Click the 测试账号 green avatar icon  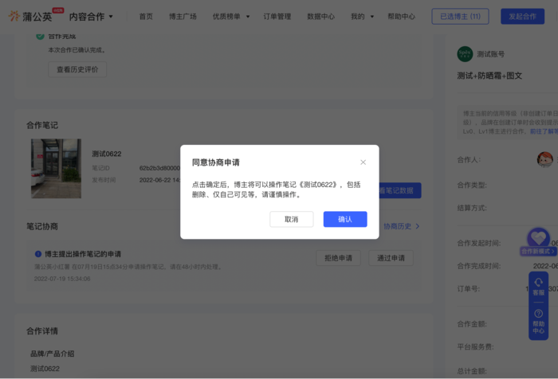coord(465,54)
